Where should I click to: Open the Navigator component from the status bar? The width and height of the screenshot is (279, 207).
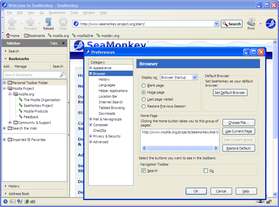(x=5, y=201)
